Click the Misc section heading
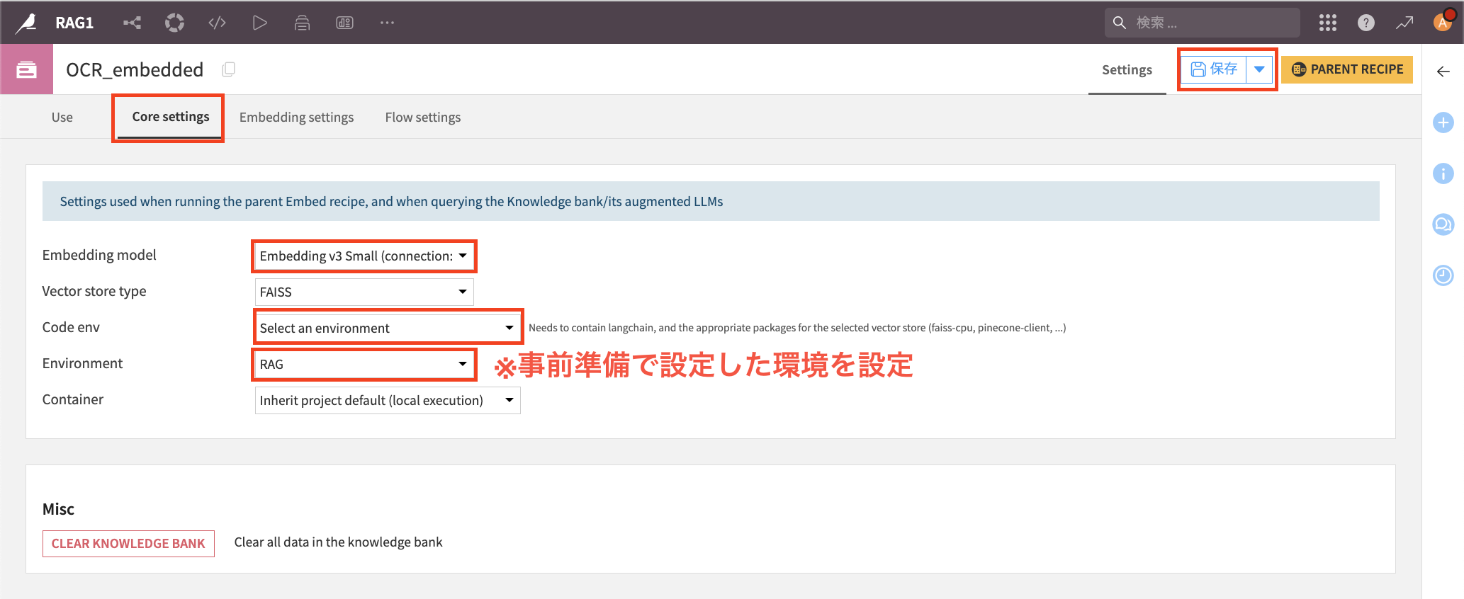The image size is (1464, 599). click(x=58, y=509)
